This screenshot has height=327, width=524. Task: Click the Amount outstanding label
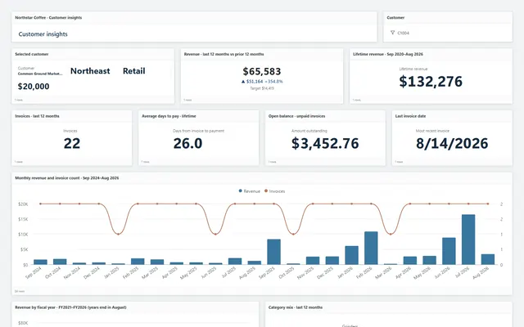pyautogui.click(x=309, y=131)
